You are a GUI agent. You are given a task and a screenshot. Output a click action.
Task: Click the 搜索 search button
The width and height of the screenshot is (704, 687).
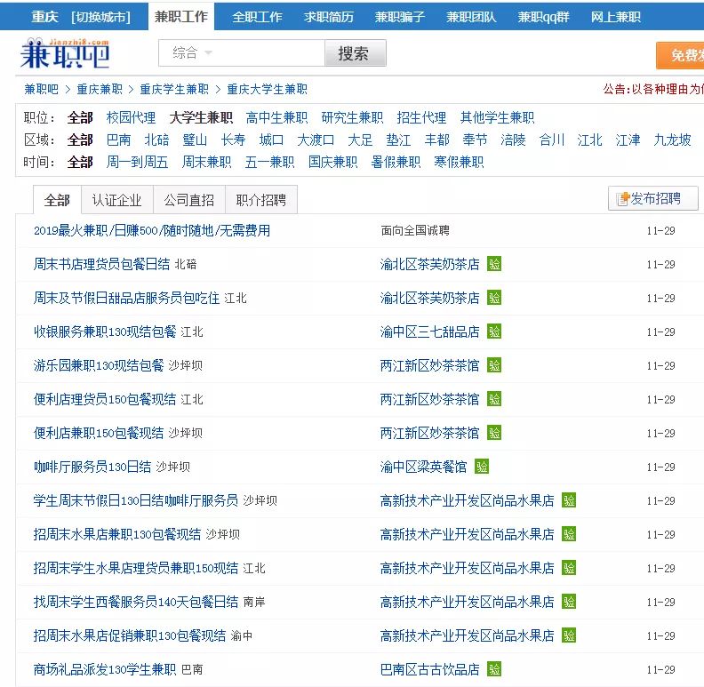[356, 53]
